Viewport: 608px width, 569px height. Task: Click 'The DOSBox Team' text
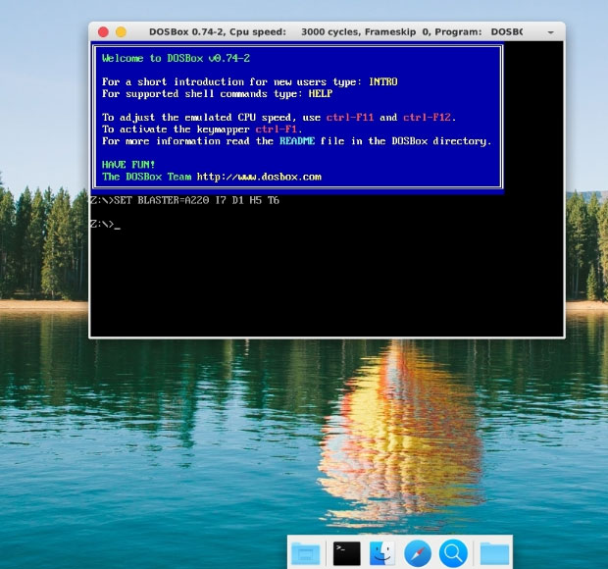tap(146, 177)
